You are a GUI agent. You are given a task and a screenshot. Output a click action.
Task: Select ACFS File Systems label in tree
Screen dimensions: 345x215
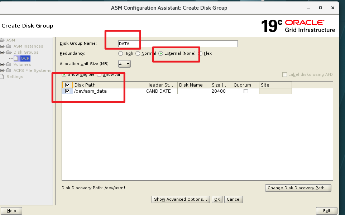(32, 70)
